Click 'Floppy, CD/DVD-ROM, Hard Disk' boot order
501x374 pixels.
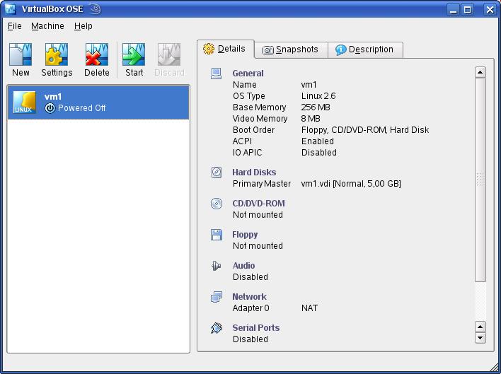click(365, 130)
